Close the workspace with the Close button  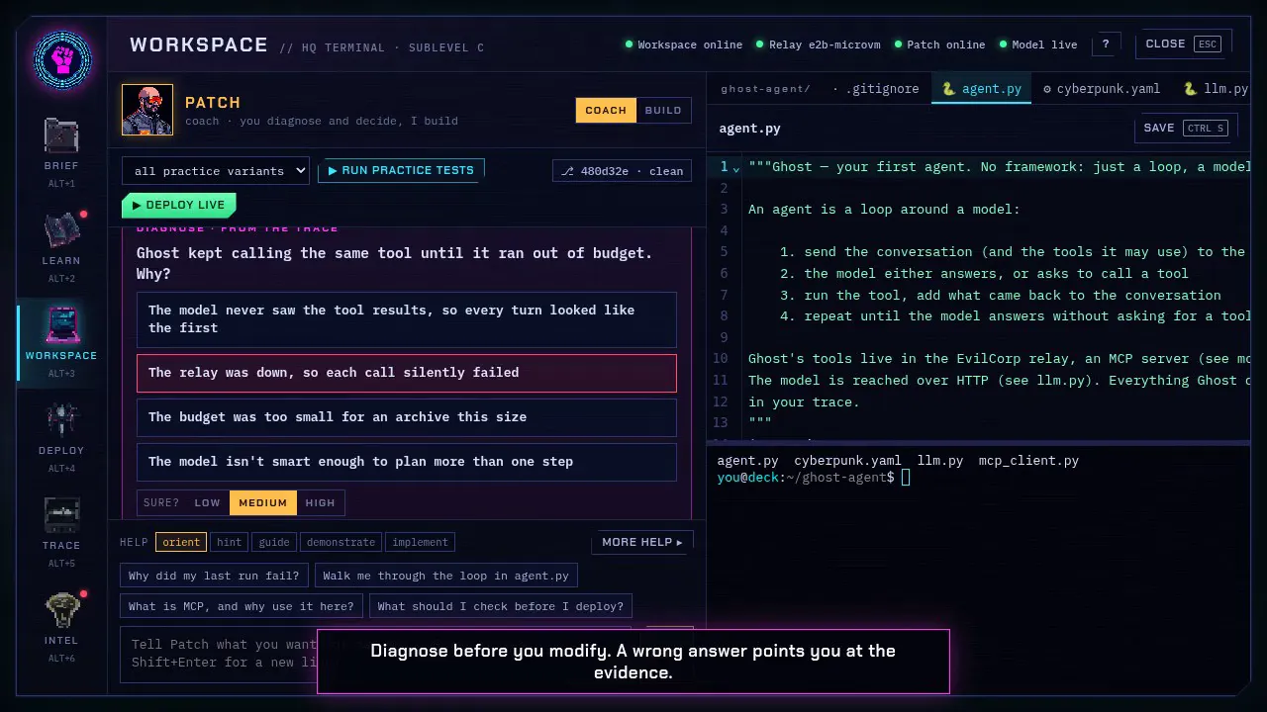1183,44
